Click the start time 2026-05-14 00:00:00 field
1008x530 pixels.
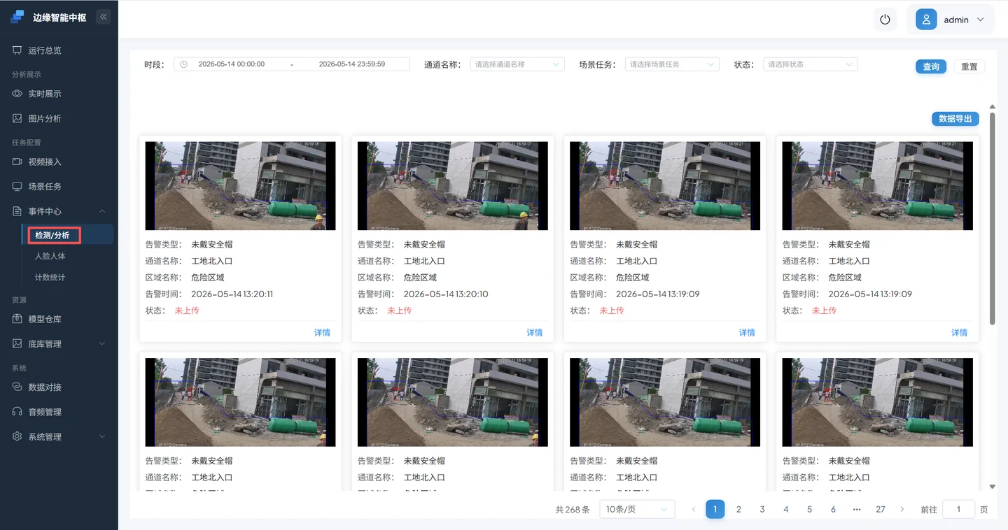point(232,64)
